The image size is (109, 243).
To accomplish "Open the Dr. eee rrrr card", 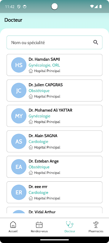I will (x=54, y=192).
